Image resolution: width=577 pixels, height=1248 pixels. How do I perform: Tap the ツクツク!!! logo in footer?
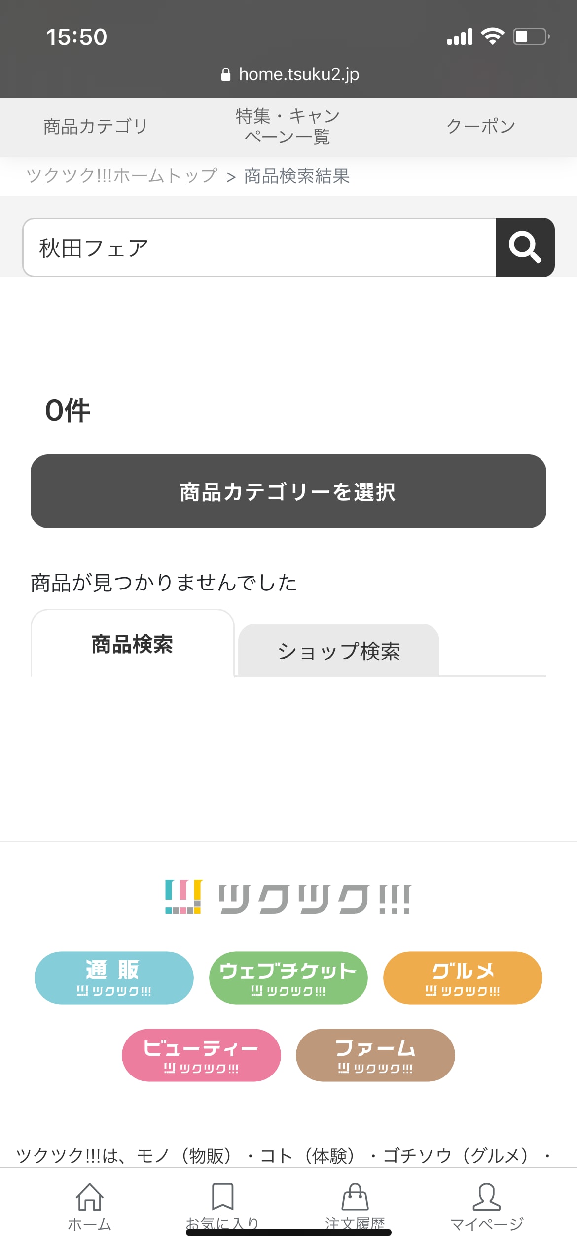click(288, 898)
